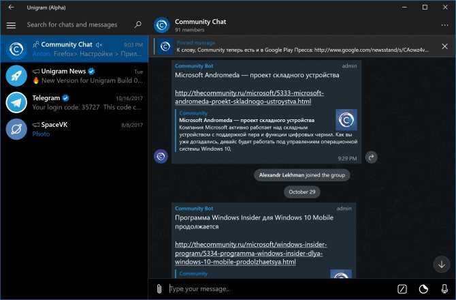Click the group icon beside Community Chat name
Image resolution: width=456 pixels, height=300 pixels.
[x=36, y=44]
